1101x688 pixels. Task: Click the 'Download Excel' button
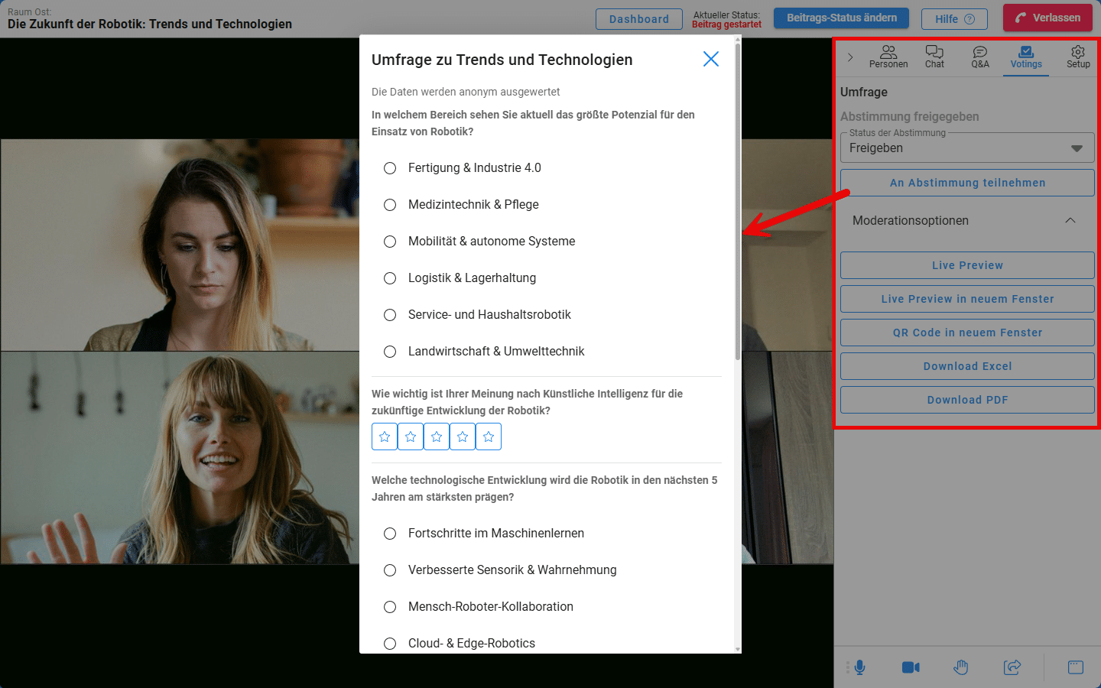click(x=967, y=366)
